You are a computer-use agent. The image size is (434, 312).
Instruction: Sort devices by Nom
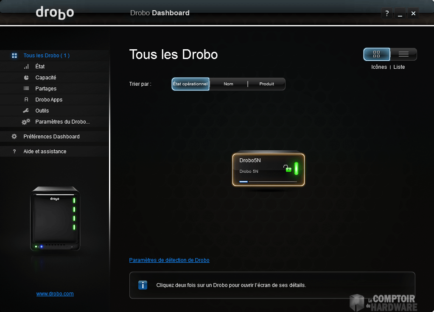(228, 84)
